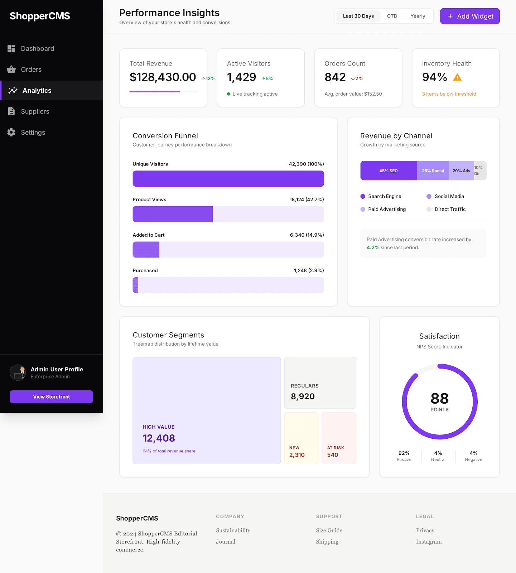Click the Admin User profile avatar

click(x=18, y=372)
